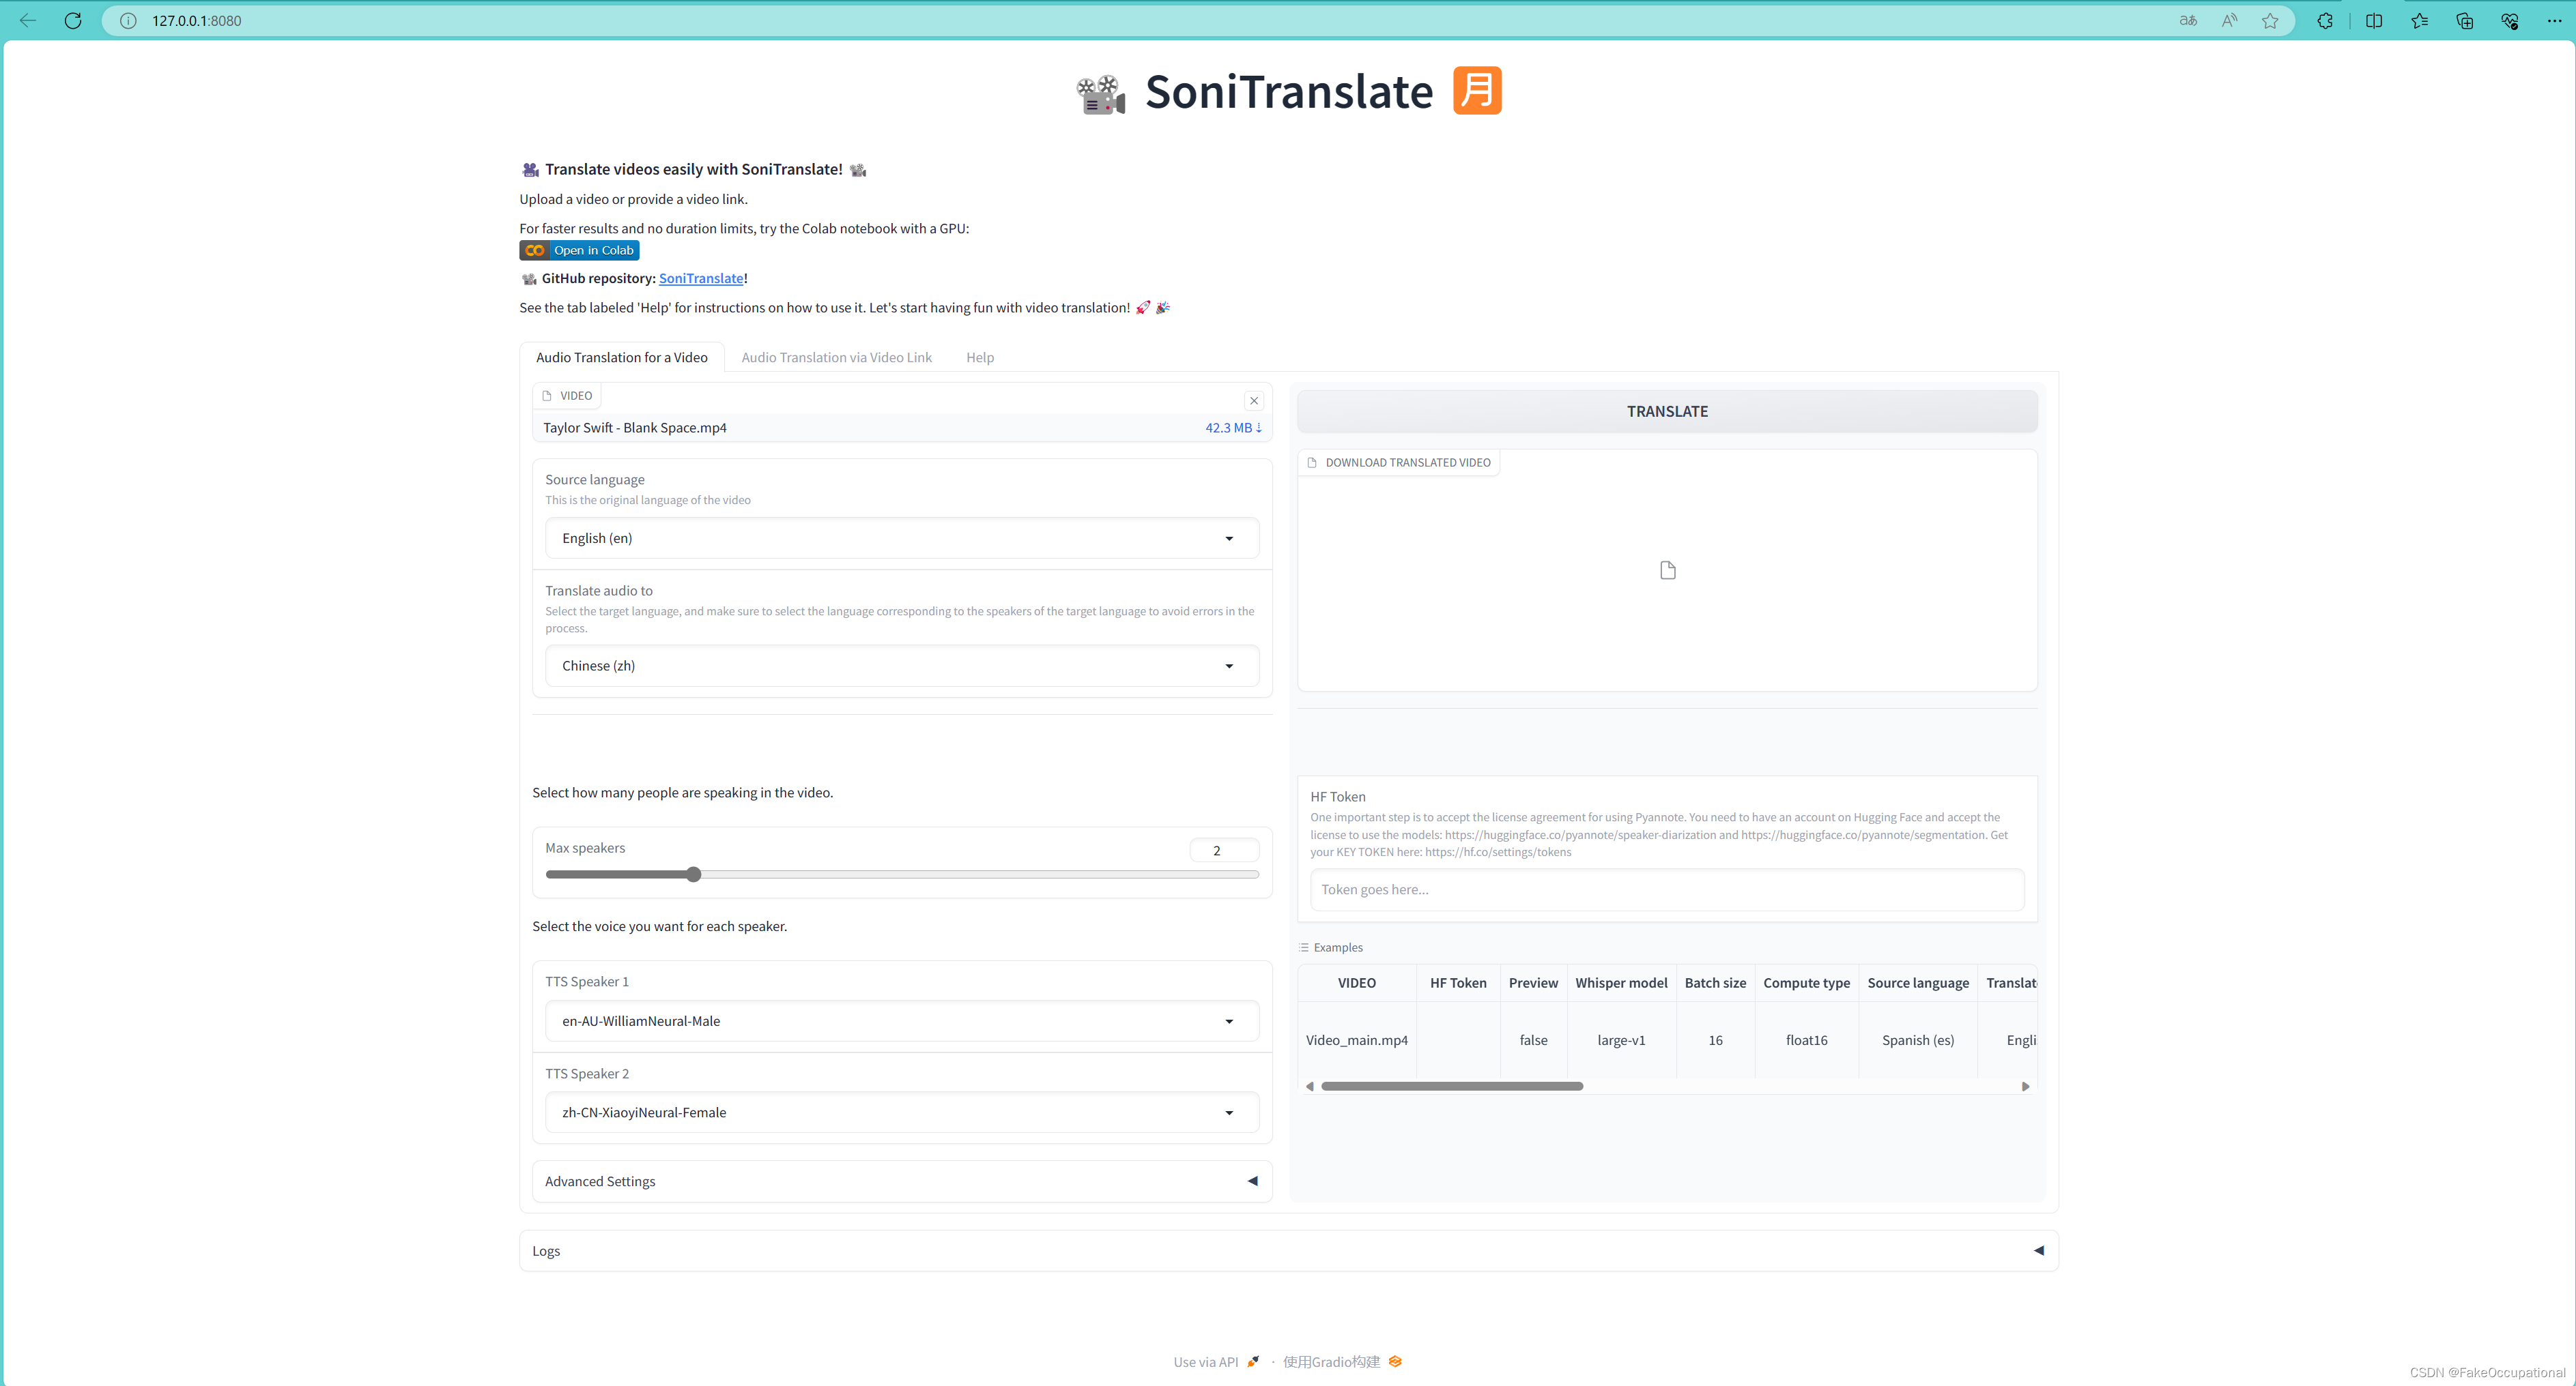2576x1386 pixels.
Task: Open the Help tab
Action: (979, 357)
